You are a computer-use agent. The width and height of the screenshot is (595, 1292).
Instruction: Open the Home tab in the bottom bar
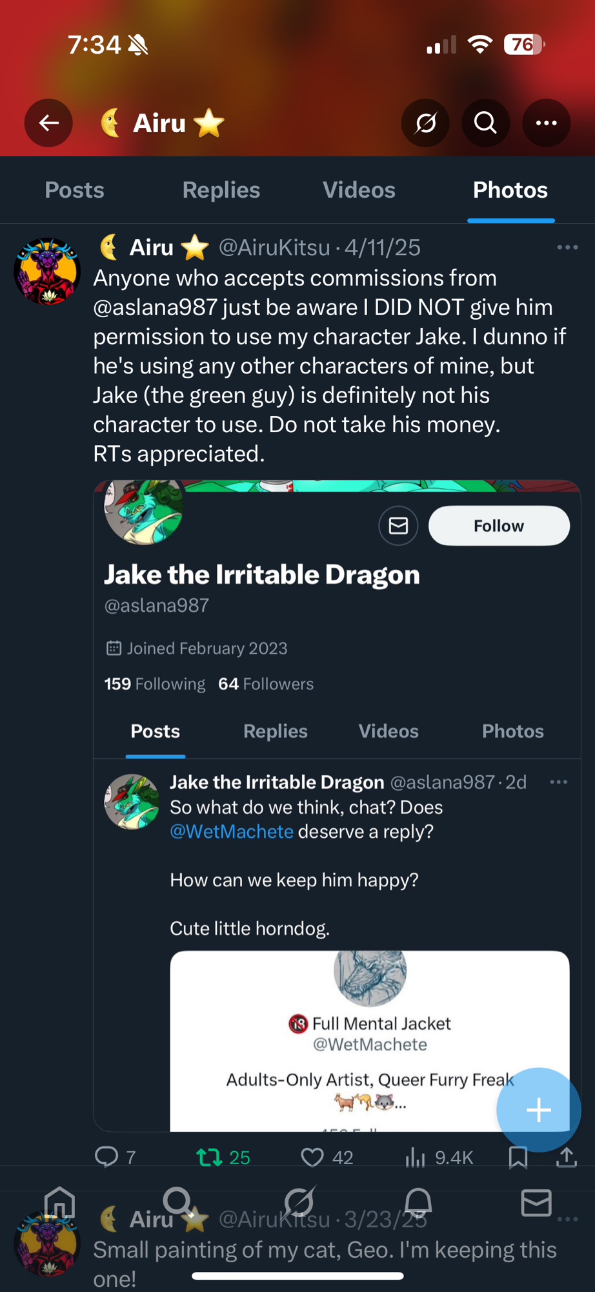point(60,1202)
